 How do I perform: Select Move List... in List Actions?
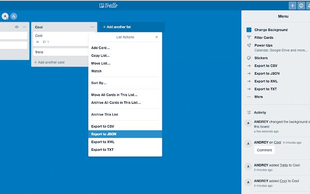pyautogui.click(x=125, y=64)
